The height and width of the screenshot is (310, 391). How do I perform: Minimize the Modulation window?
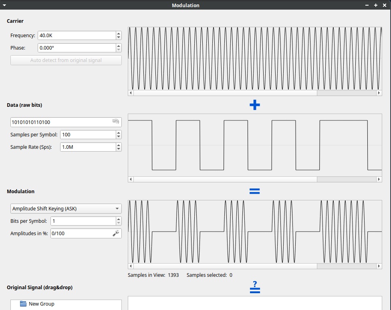point(367,5)
